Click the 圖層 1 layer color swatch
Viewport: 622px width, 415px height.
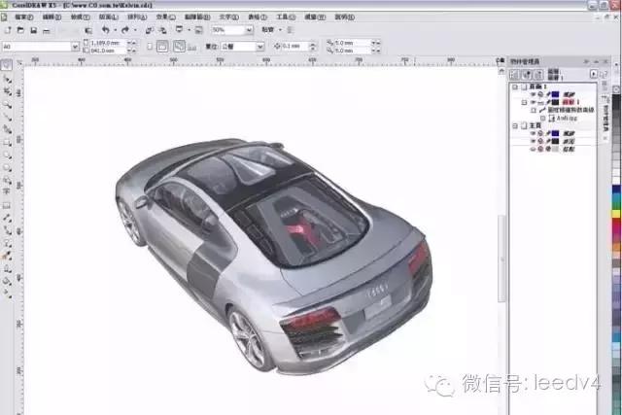coord(555,102)
